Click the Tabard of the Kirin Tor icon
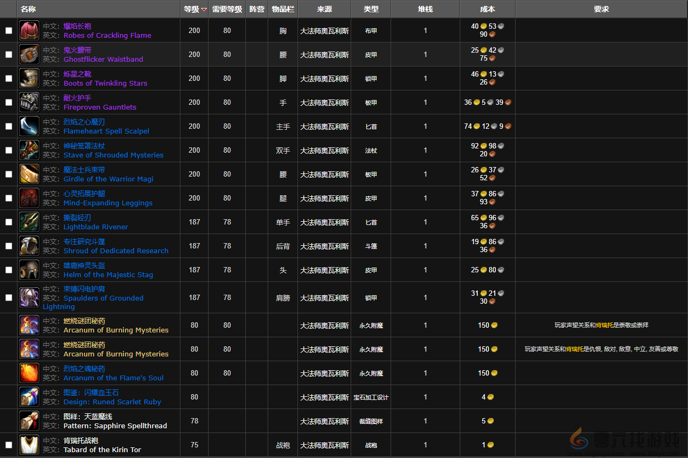Image resolution: width=688 pixels, height=458 pixels. [x=29, y=445]
